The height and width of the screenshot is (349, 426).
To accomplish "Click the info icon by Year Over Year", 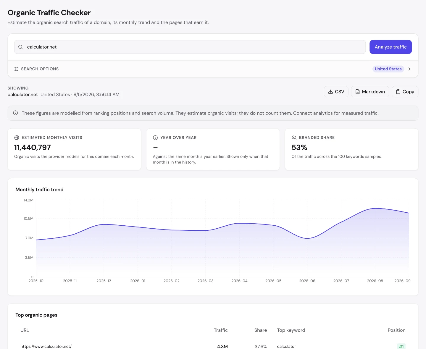I will 155,138.
